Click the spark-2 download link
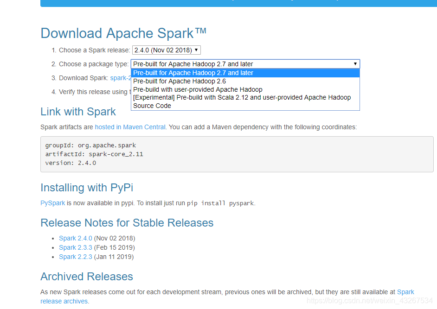 (x=121, y=78)
